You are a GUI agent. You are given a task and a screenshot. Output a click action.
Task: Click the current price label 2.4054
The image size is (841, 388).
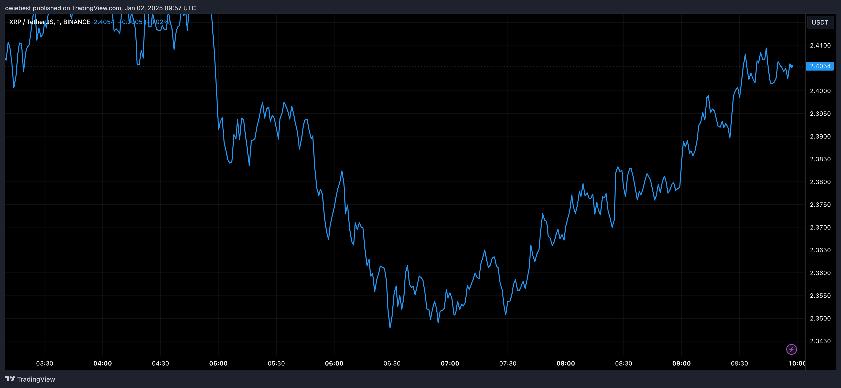point(820,66)
